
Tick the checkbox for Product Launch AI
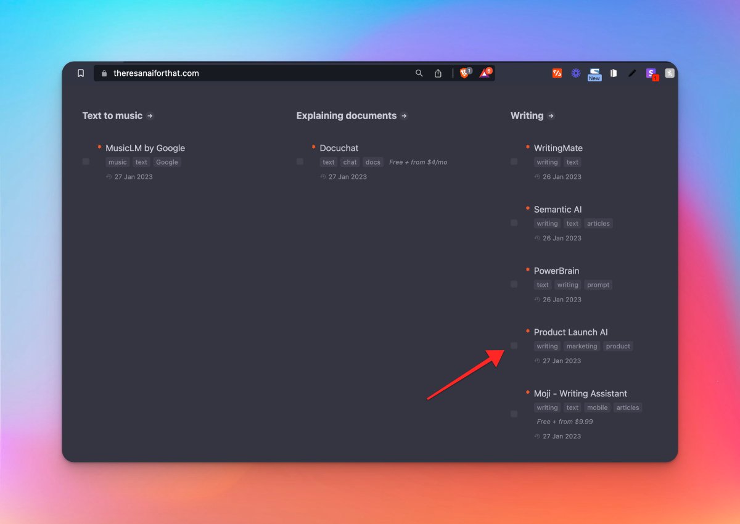(x=514, y=346)
